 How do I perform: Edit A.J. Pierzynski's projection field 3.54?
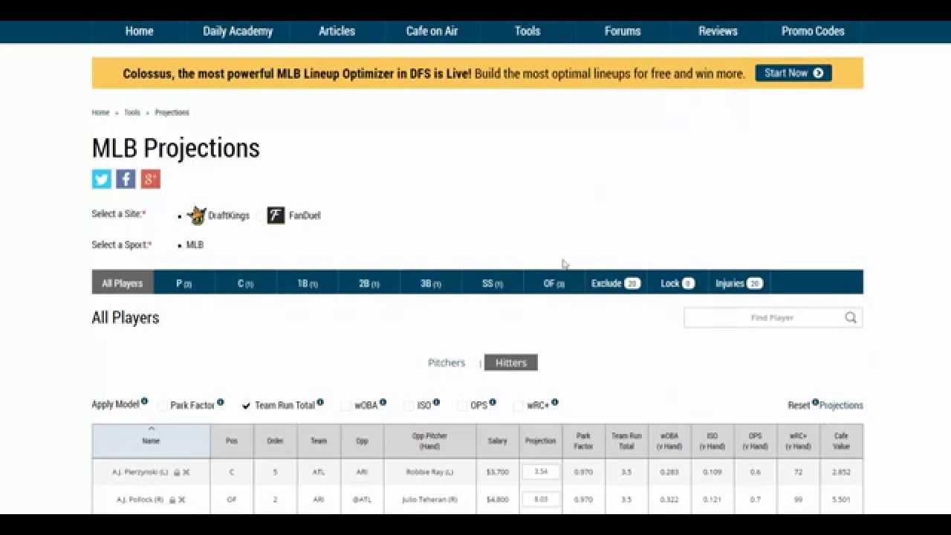pos(541,472)
